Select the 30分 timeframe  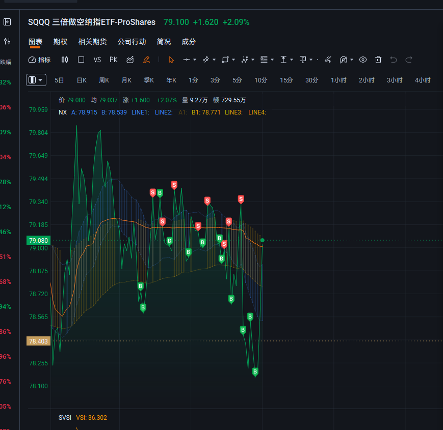pyautogui.click(x=311, y=80)
